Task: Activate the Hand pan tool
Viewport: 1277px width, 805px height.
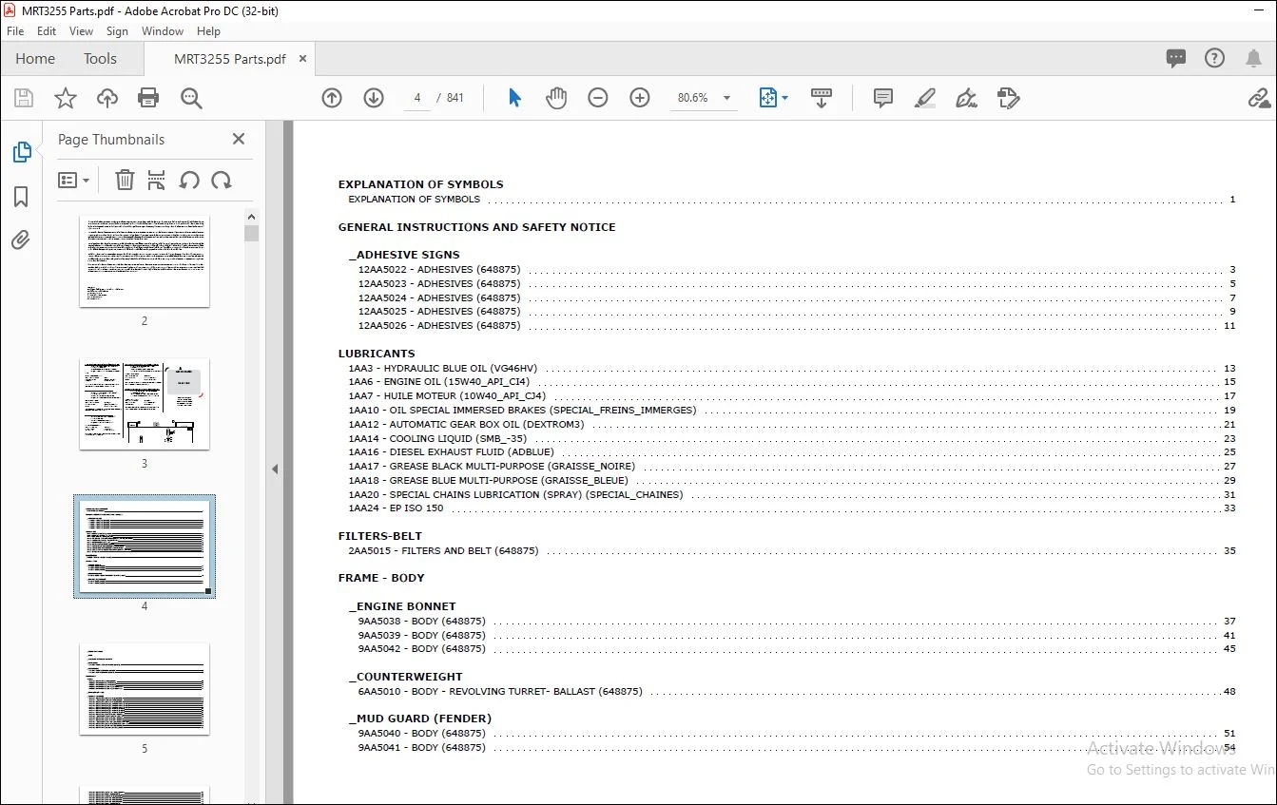Action: pos(556,98)
